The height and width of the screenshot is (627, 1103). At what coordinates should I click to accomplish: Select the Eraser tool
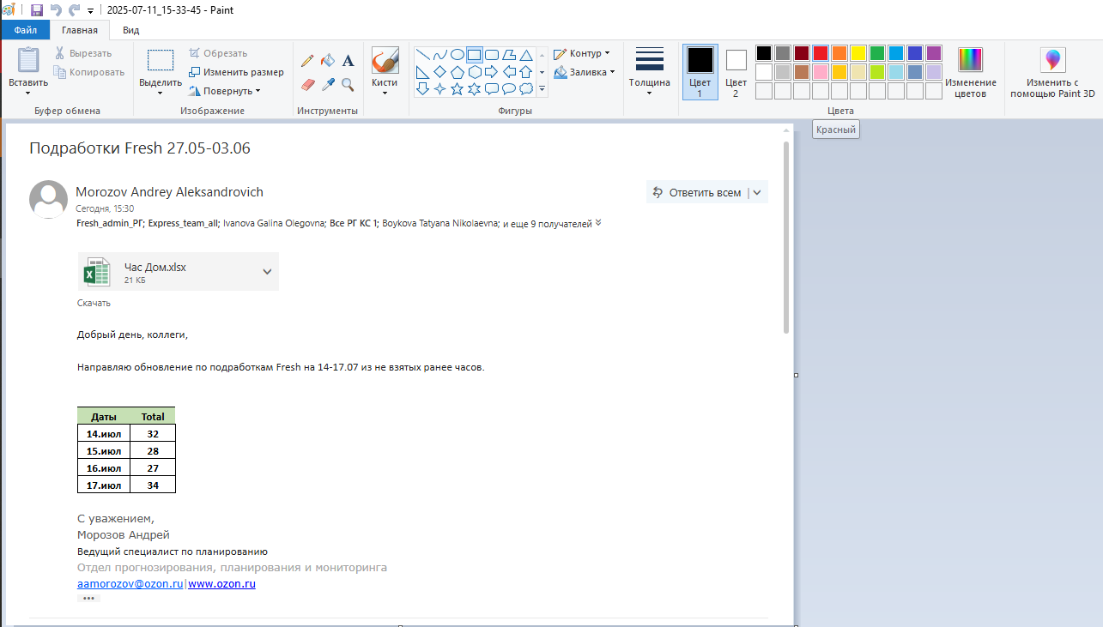coord(307,84)
